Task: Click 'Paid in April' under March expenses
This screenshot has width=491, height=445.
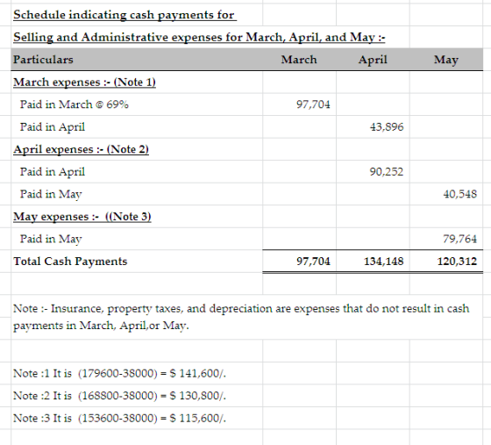Action: [x=53, y=127]
